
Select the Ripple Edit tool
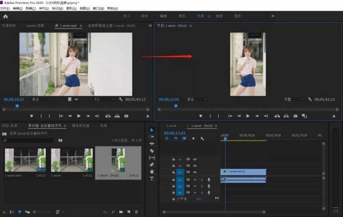tap(152, 144)
